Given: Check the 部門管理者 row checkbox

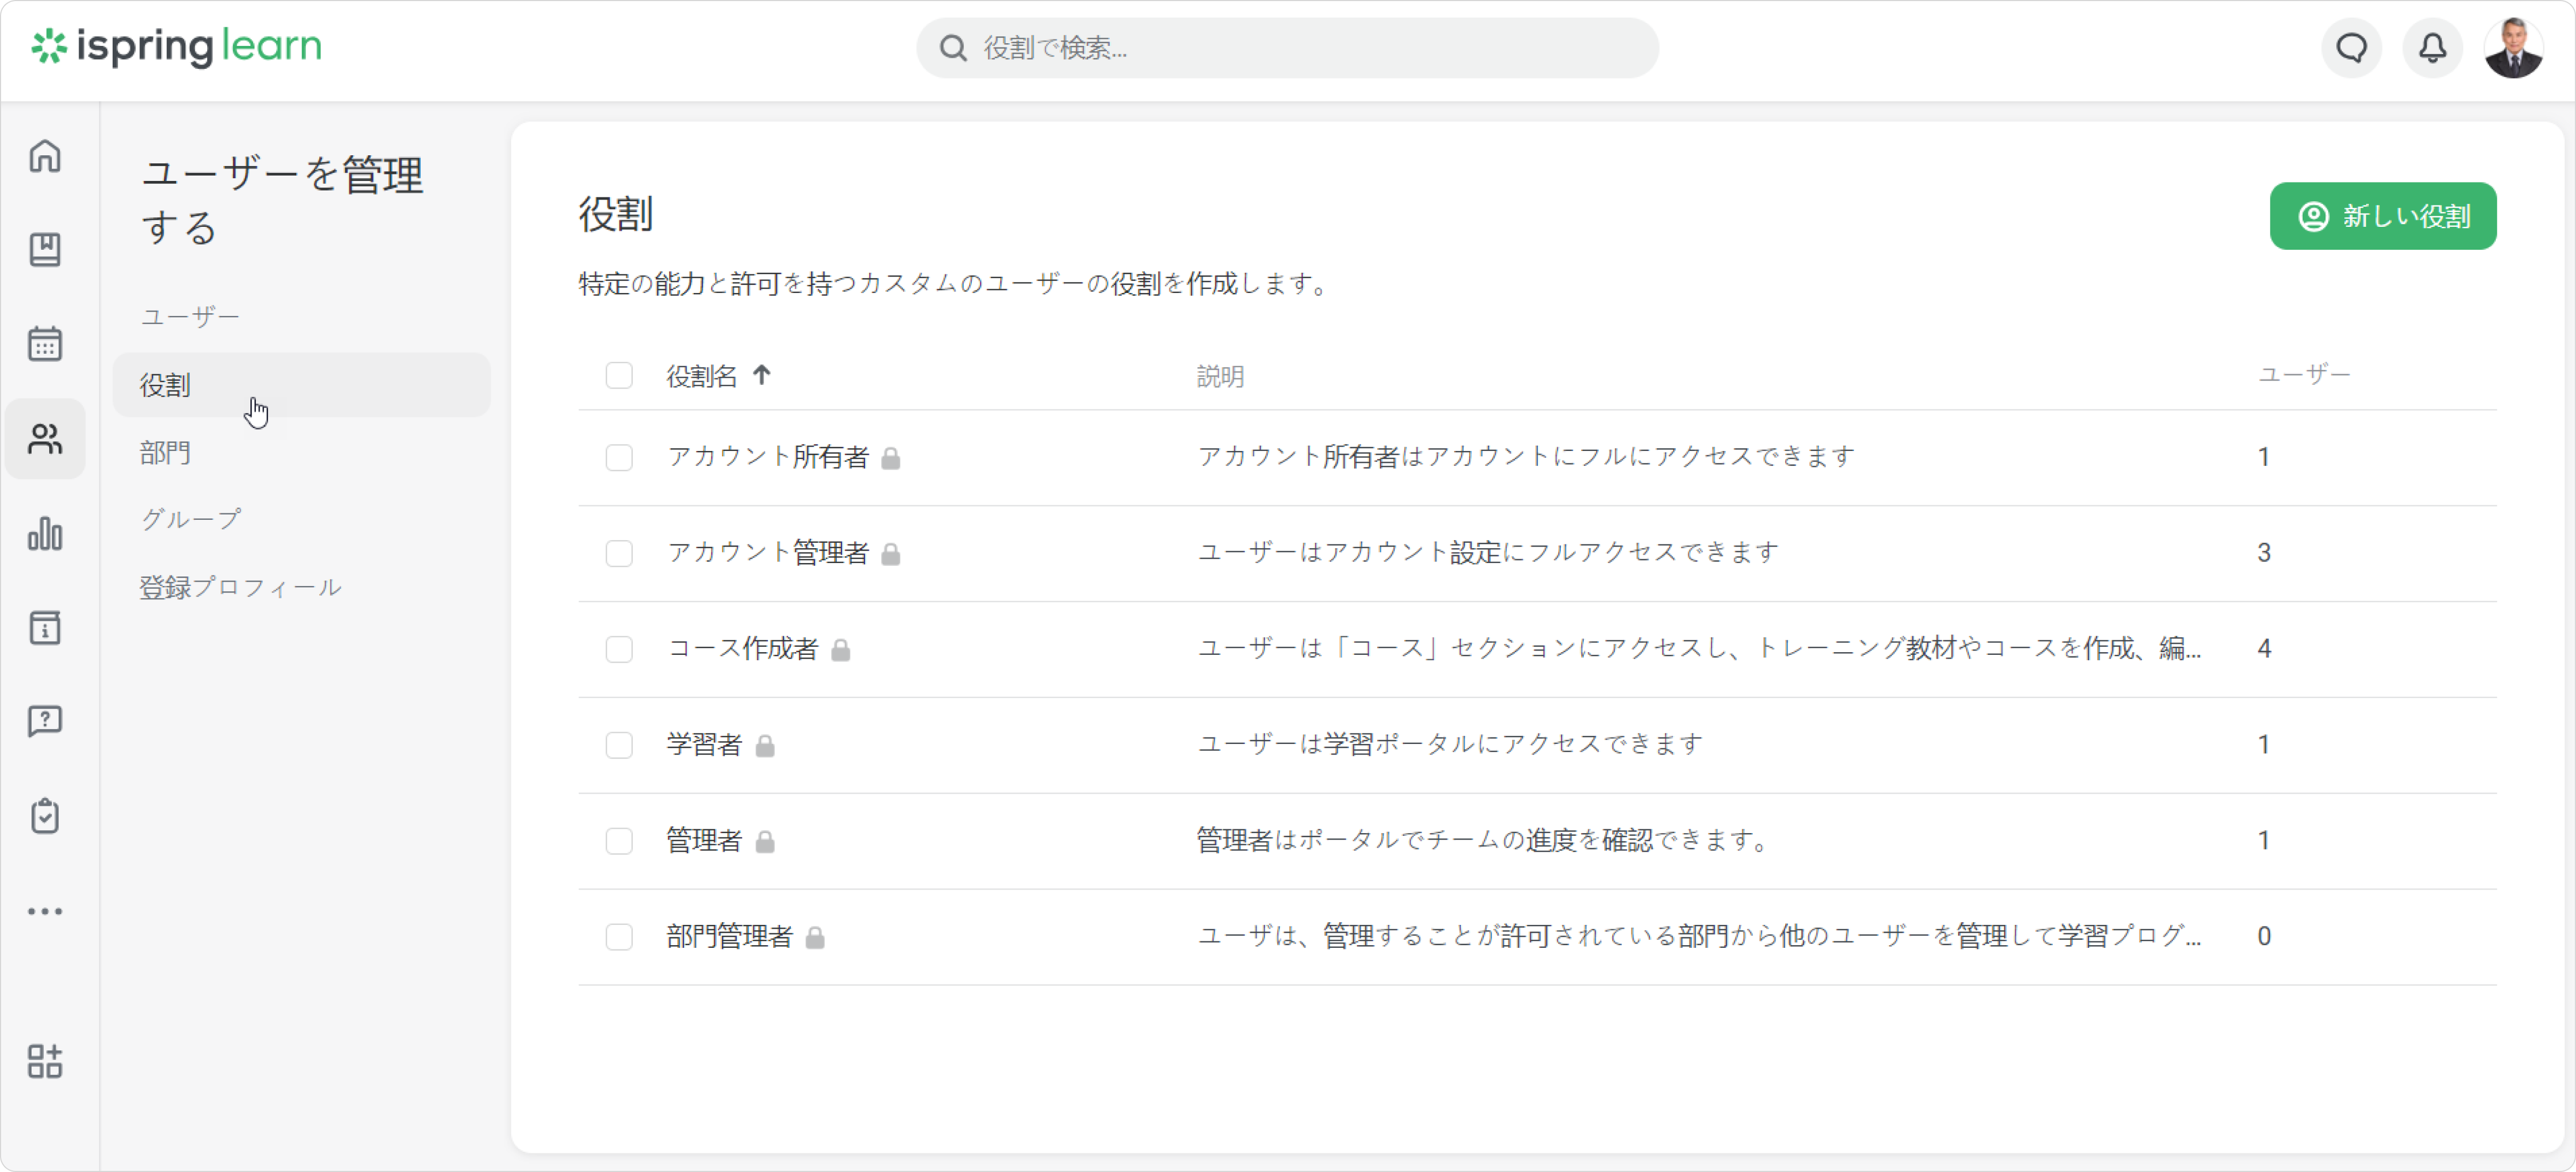Looking at the screenshot, I should pyautogui.click(x=619, y=937).
